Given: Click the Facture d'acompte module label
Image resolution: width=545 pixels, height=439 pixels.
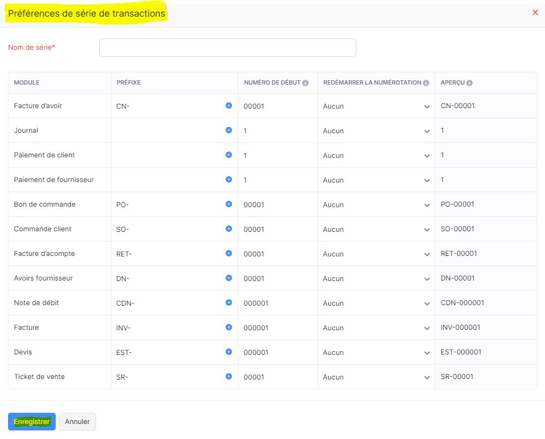Looking at the screenshot, I should (x=44, y=254).
